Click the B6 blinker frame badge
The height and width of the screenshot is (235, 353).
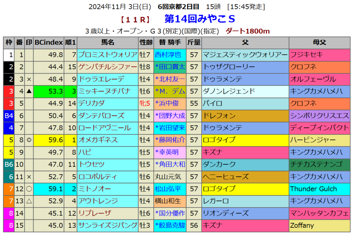9,164
